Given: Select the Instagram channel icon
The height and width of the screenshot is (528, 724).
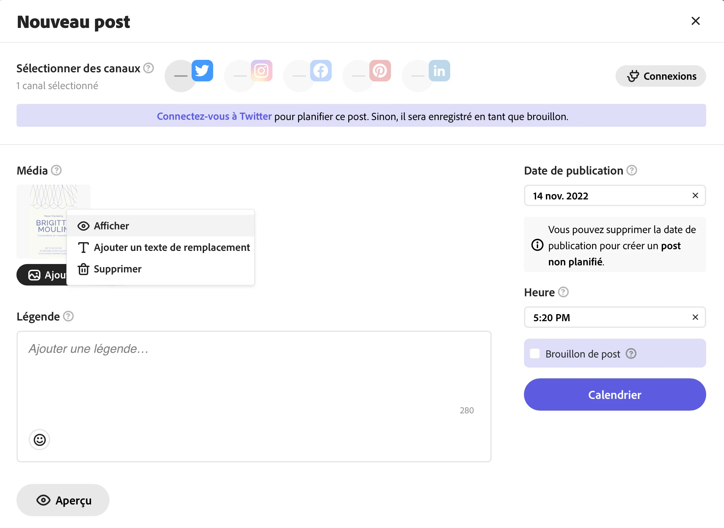Looking at the screenshot, I should click(261, 71).
